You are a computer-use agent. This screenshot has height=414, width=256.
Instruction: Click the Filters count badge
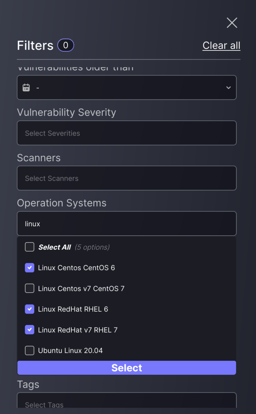(x=66, y=45)
